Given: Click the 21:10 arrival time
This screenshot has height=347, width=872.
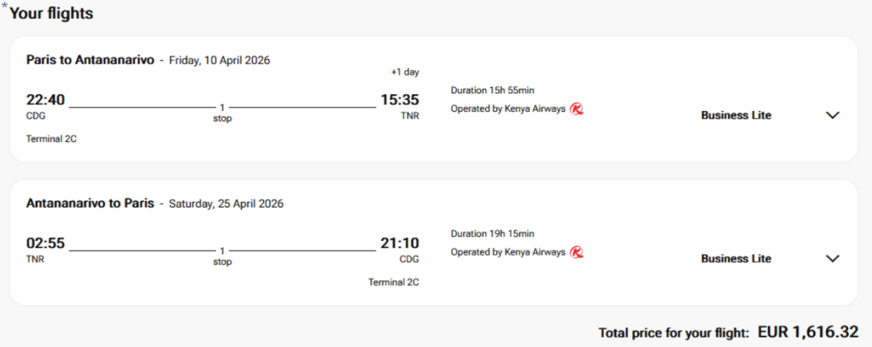Looking at the screenshot, I should [x=399, y=243].
